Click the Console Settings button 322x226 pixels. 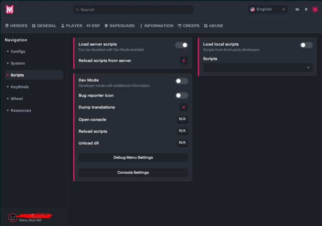(x=133, y=173)
